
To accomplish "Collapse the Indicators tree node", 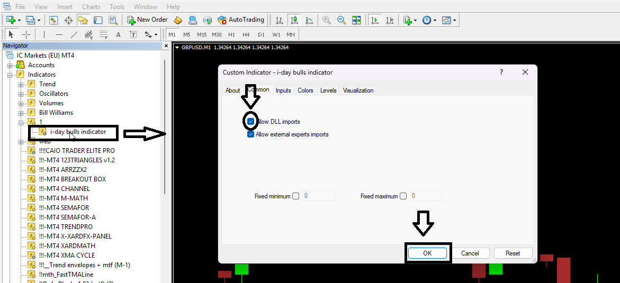I will coord(10,75).
